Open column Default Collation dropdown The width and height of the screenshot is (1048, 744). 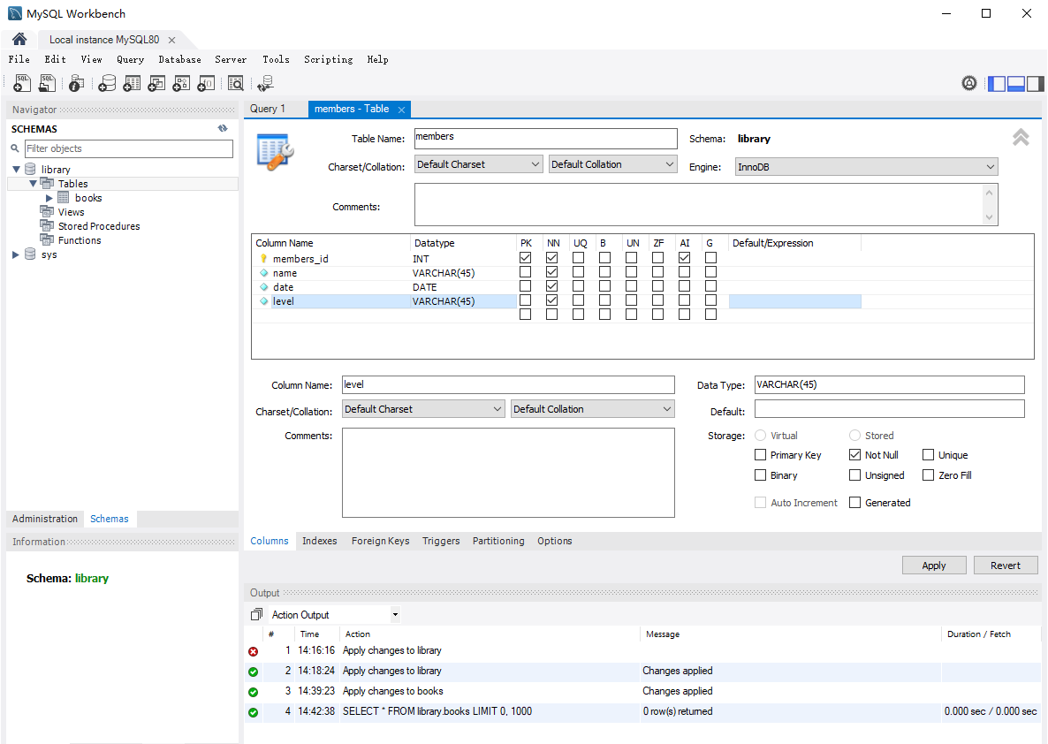(x=593, y=409)
